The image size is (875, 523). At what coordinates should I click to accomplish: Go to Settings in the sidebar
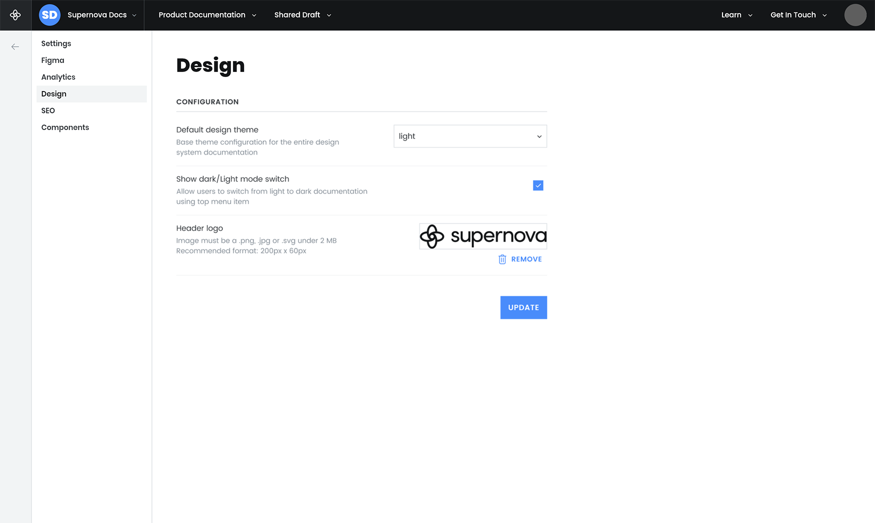pos(91,43)
